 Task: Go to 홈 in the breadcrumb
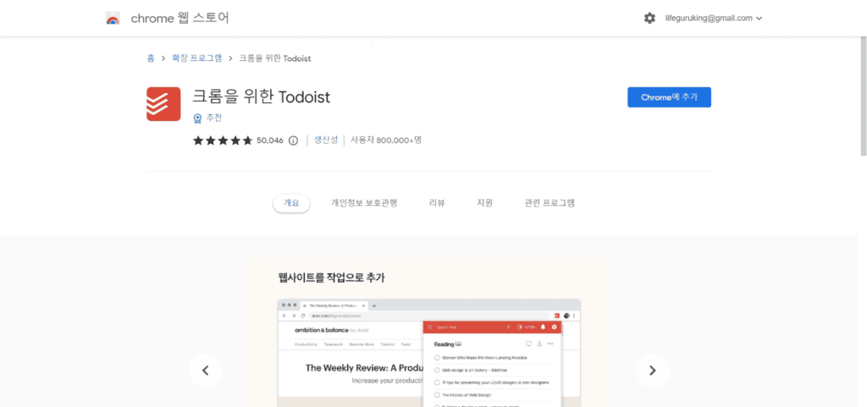coord(151,58)
